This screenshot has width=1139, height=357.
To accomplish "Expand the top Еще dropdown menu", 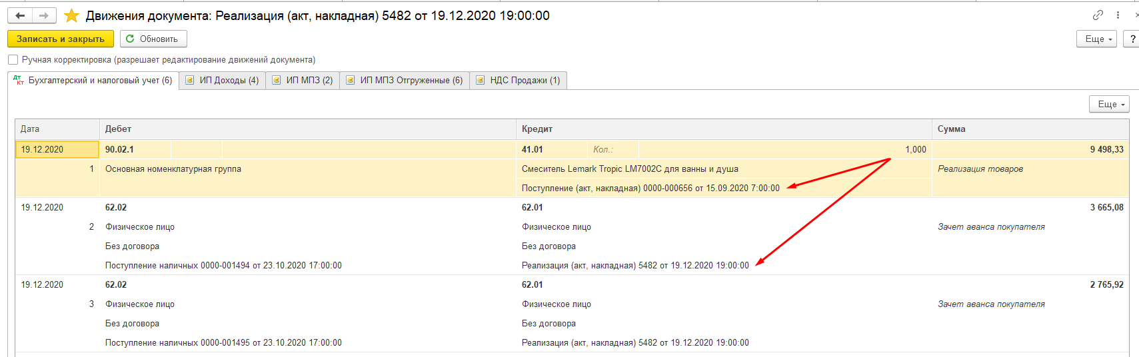I will click(x=1096, y=39).
